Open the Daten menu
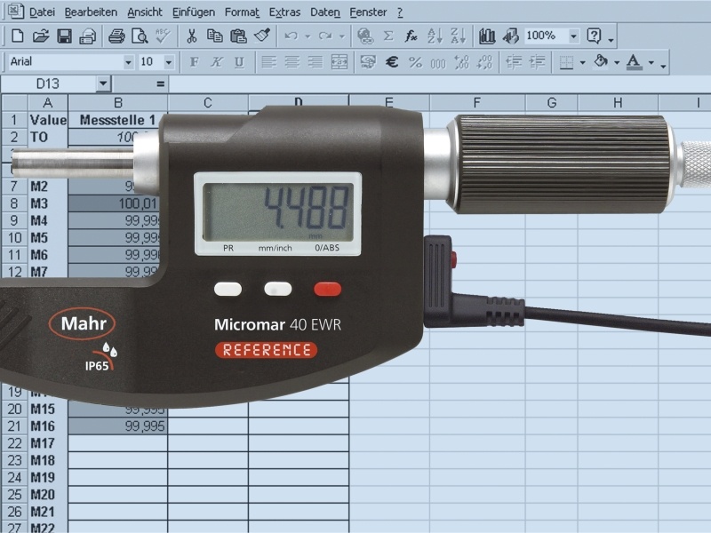711x533 pixels. 325,12
